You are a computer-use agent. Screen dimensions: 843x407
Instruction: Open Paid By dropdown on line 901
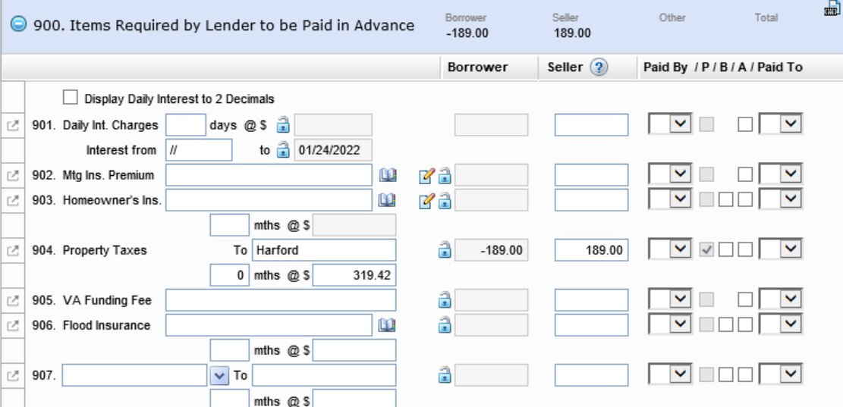tap(671, 124)
